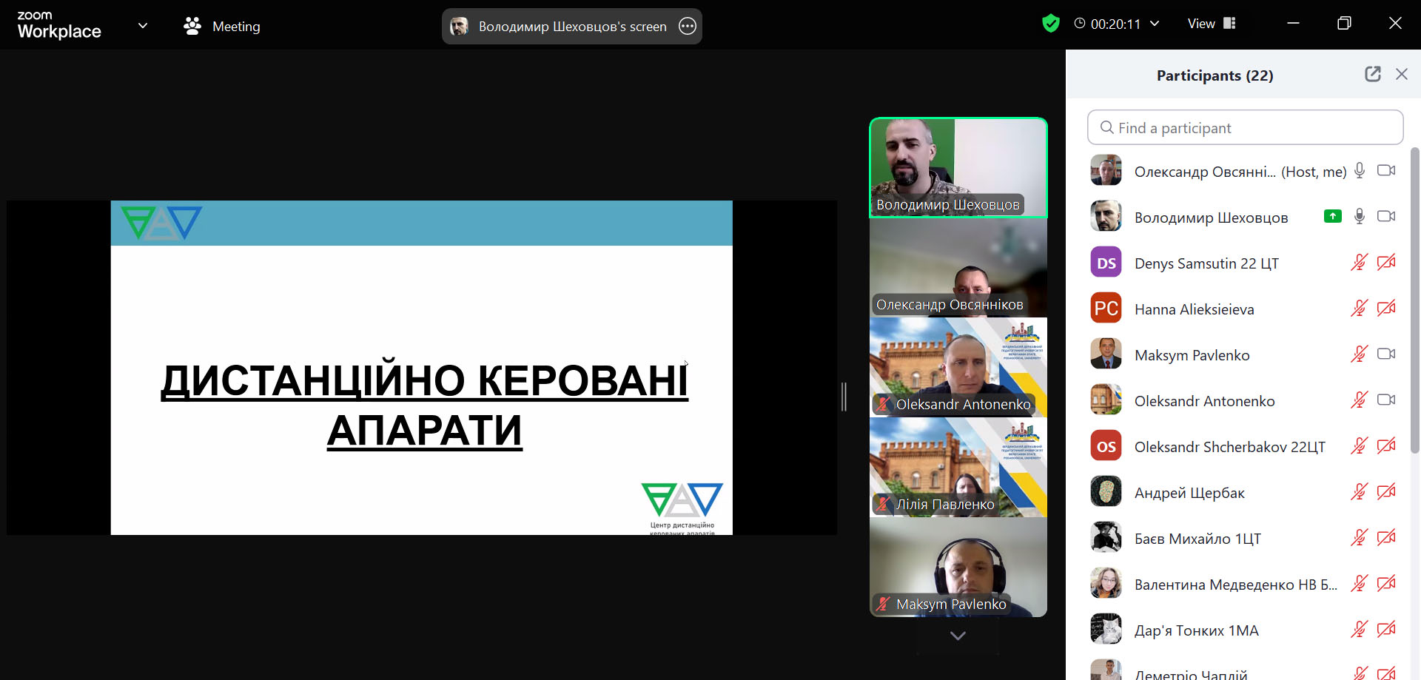Close the Participants panel
Image resolution: width=1421 pixels, height=680 pixels.
click(1402, 74)
